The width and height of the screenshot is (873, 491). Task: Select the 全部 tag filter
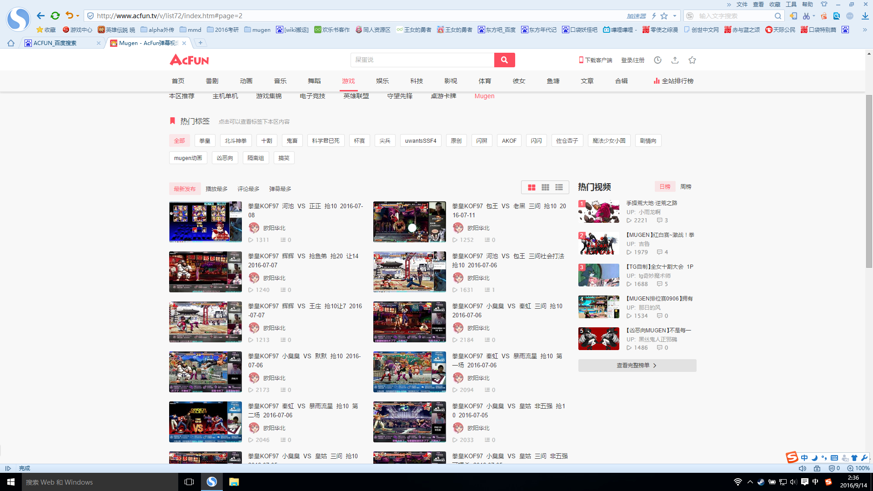click(x=180, y=140)
